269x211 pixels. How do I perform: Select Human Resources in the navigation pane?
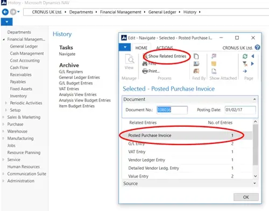[x=24, y=166]
